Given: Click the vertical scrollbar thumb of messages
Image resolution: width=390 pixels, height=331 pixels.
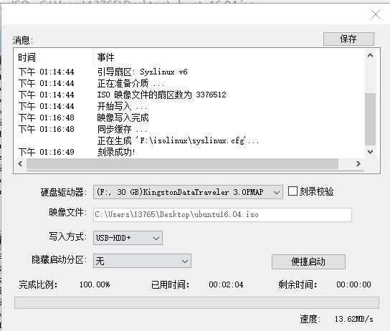Looking at the screenshot, I should [x=370, y=119].
